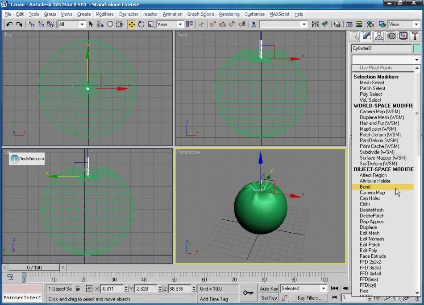Toggle Absolute/Offset transform type-in mode

[x=89, y=289]
